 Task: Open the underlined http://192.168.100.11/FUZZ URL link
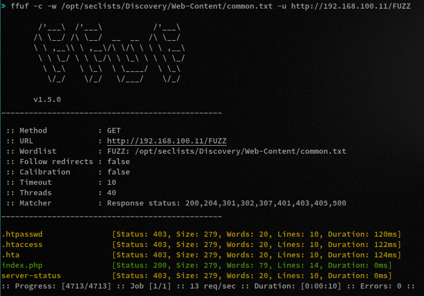point(167,141)
